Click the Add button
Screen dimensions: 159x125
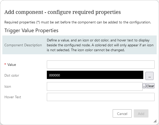[141, 113]
